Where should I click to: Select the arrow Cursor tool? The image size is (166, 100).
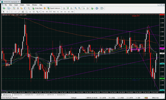(x=4, y=12)
